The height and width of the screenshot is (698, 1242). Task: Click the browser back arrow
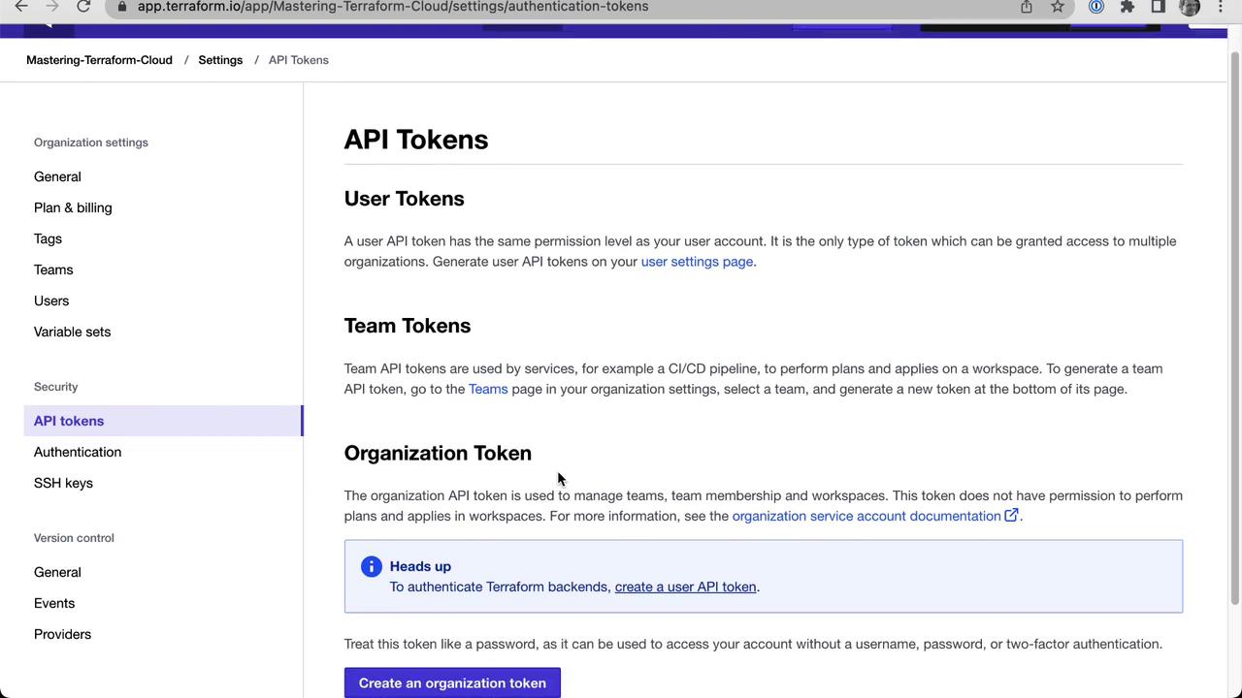pyautogui.click(x=21, y=6)
